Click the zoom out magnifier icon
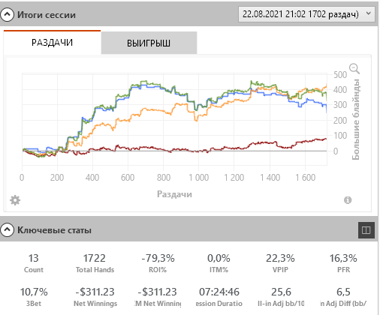This screenshot has height=315, width=380. click(x=354, y=68)
